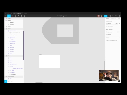Click the panel icon beside the file tabs
Viewport: 127px width, 95px height.
pyautogui.click(x=11, y=13)
